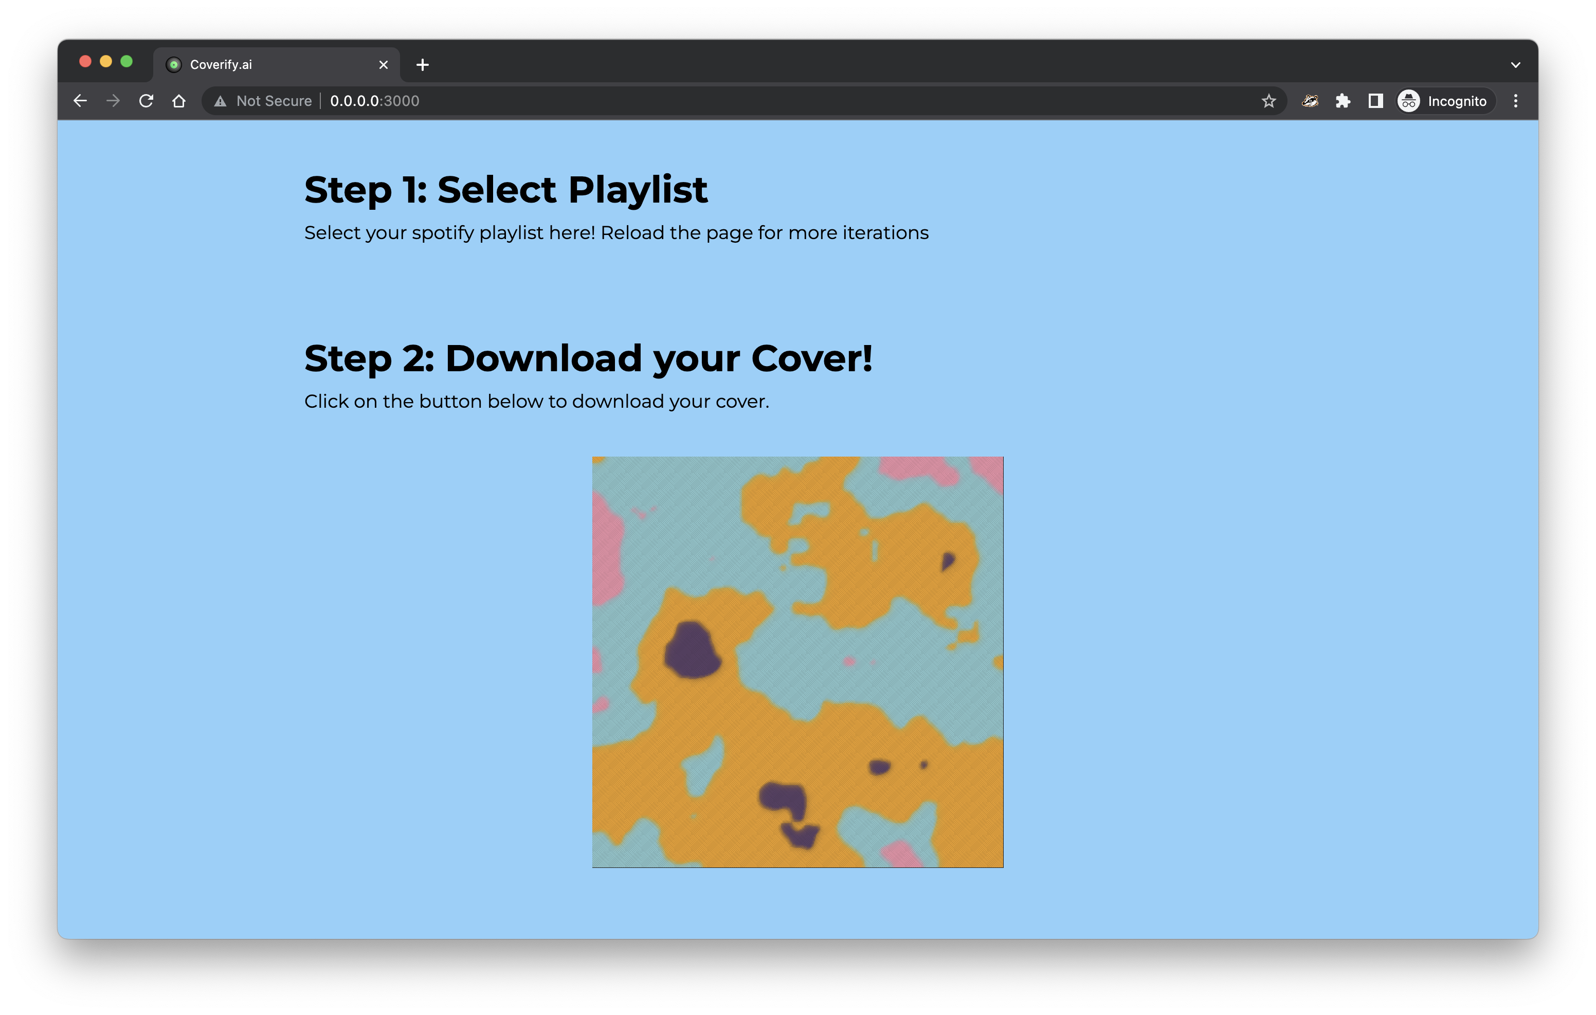This screenshot has height=1015, width=1596.
Task: Reload the Coverify.ai page
Action: [x=147, y=101]
